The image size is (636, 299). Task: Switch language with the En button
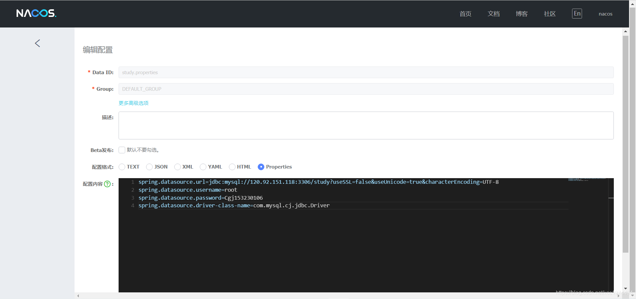[x=577, y=14]
